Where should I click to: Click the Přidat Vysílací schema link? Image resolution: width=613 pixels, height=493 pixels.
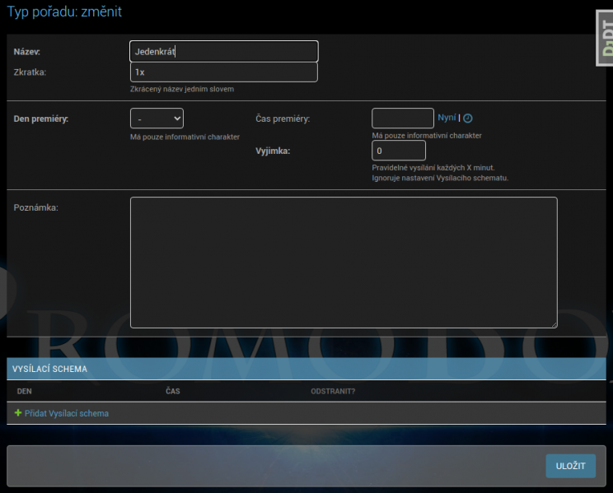[67, 413]
